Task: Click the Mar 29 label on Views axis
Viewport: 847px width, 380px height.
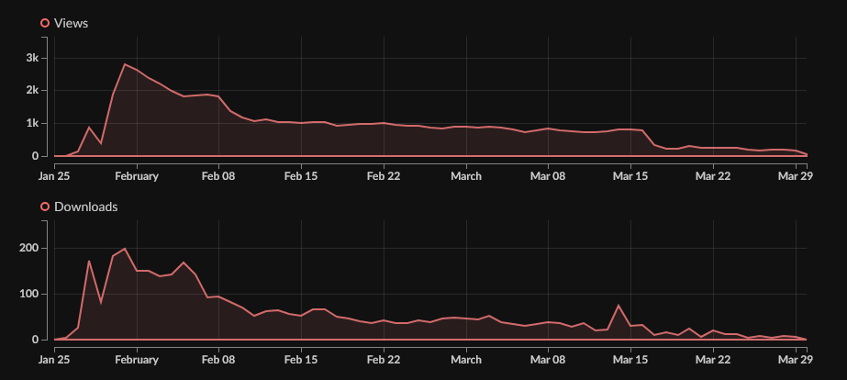Action: click(x=797, y=177)
